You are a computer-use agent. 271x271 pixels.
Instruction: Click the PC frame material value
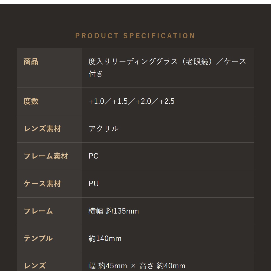(x=93, y=156)
